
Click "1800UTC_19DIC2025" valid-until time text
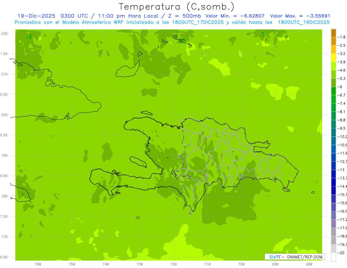coord(304,22)
